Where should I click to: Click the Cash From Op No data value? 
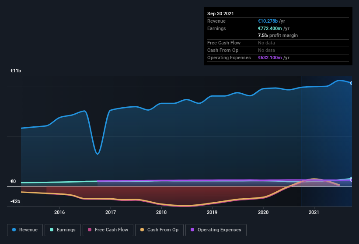pos(266,50)
